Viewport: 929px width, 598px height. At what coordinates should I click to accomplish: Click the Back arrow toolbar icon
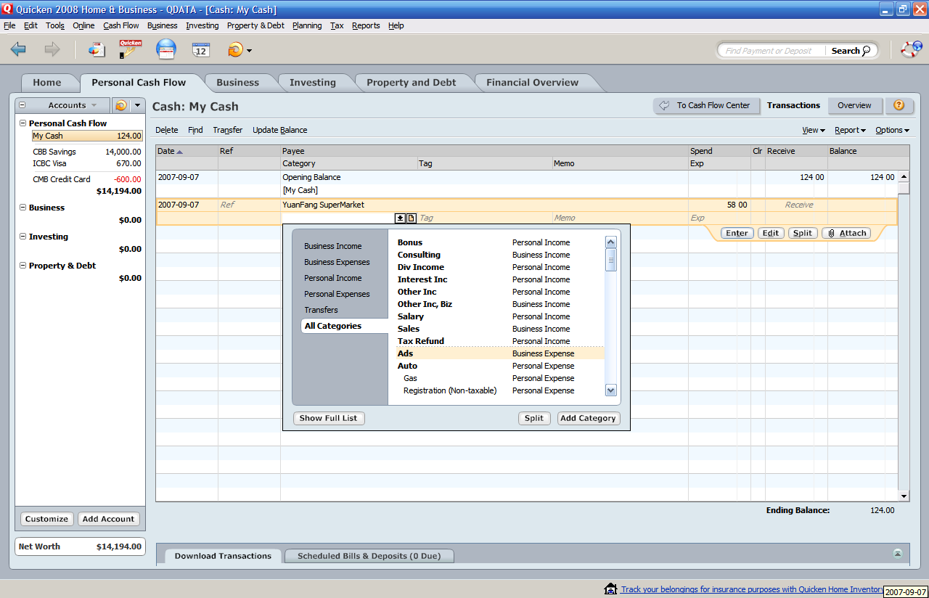tap(19, 49)
